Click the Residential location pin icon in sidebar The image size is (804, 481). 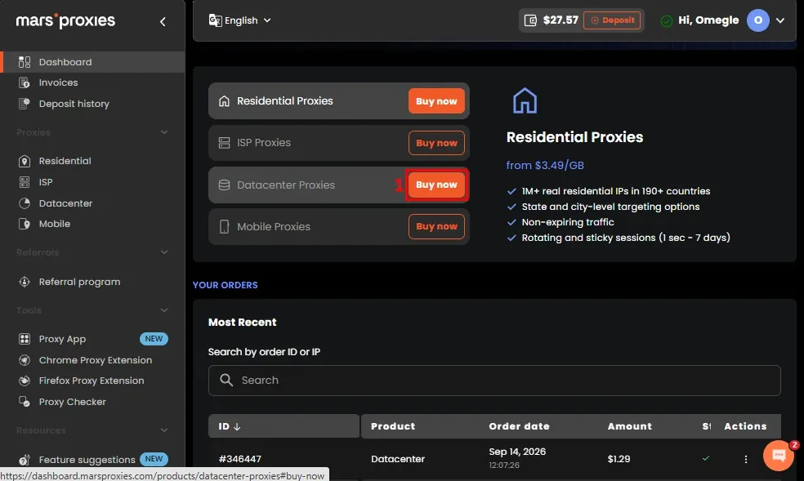pyautogui.click(x=24, y=161)
